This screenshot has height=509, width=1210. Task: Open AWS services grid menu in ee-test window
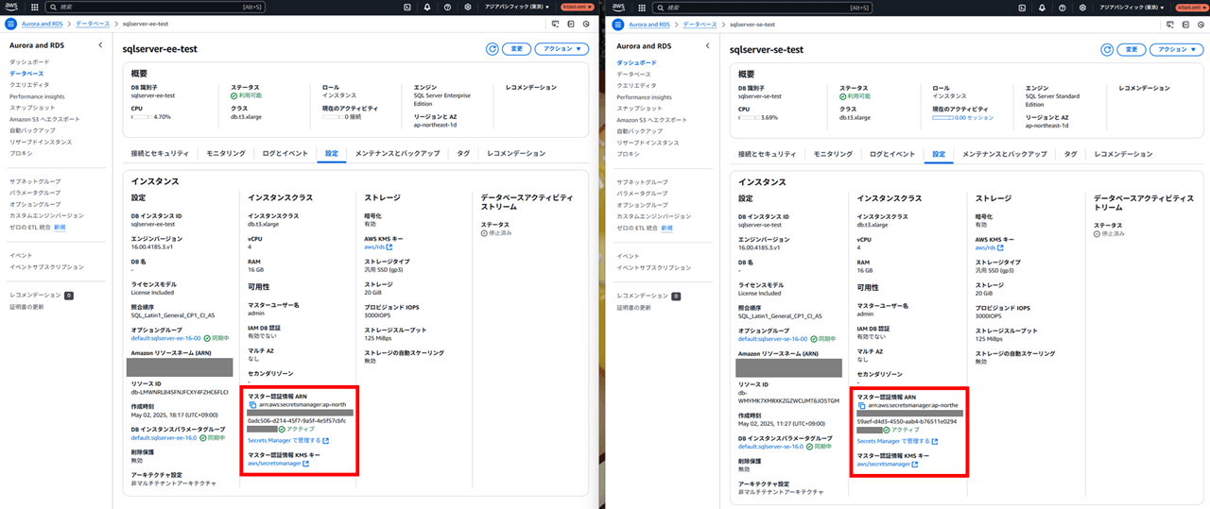click(x=35, y=7)
